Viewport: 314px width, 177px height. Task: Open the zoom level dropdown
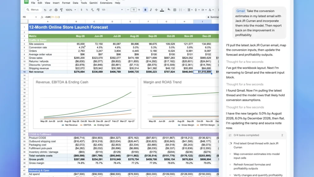[71, 10]
